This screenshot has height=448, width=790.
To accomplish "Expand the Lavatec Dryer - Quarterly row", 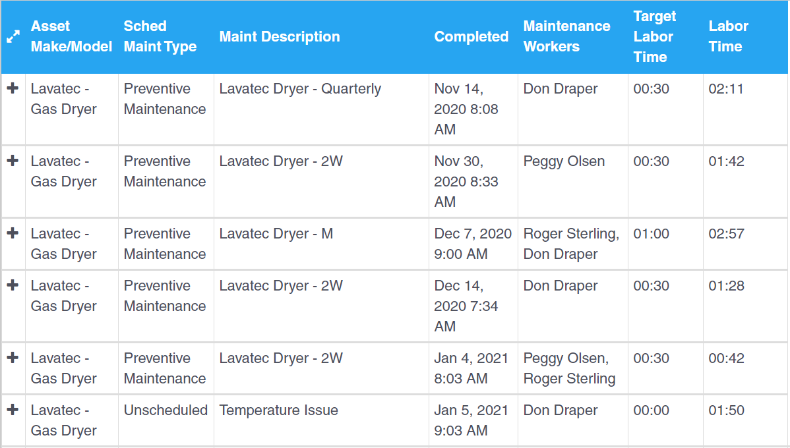I will point(13,88).
